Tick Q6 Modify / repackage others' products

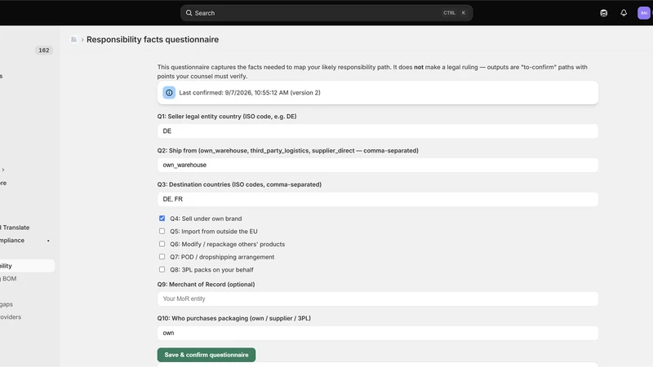click(162, 244)
